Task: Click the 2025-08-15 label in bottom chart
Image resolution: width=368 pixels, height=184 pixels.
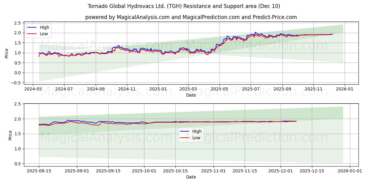Action: 39,171
